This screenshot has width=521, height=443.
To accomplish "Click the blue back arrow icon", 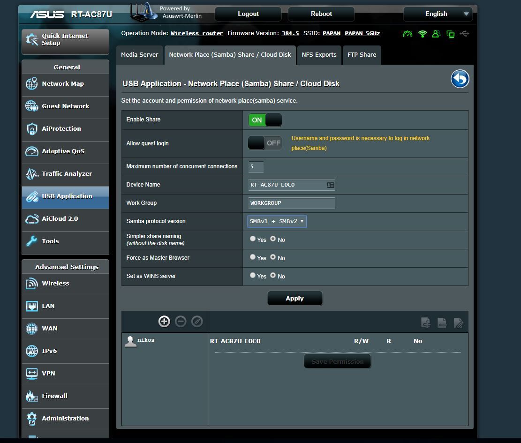I will tap(460, 79).
